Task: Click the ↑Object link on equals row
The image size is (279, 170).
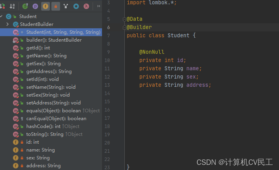Action: click(91, 111)
